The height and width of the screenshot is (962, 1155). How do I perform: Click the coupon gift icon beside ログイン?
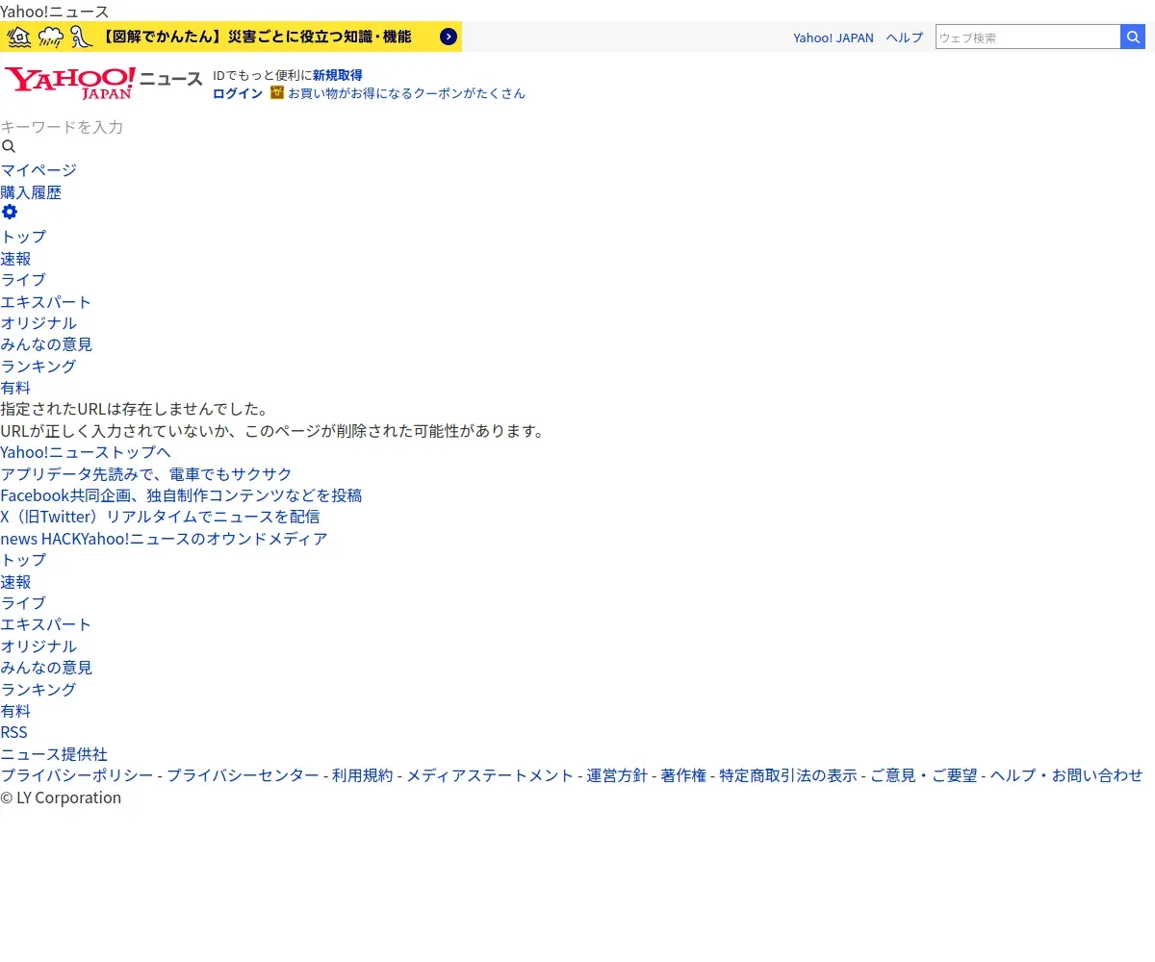coord(277,92)
